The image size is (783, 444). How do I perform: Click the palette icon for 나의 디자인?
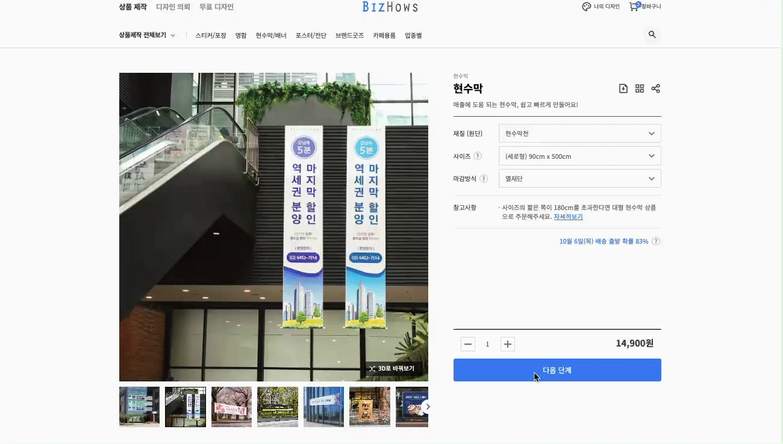(x=586, y=7)
